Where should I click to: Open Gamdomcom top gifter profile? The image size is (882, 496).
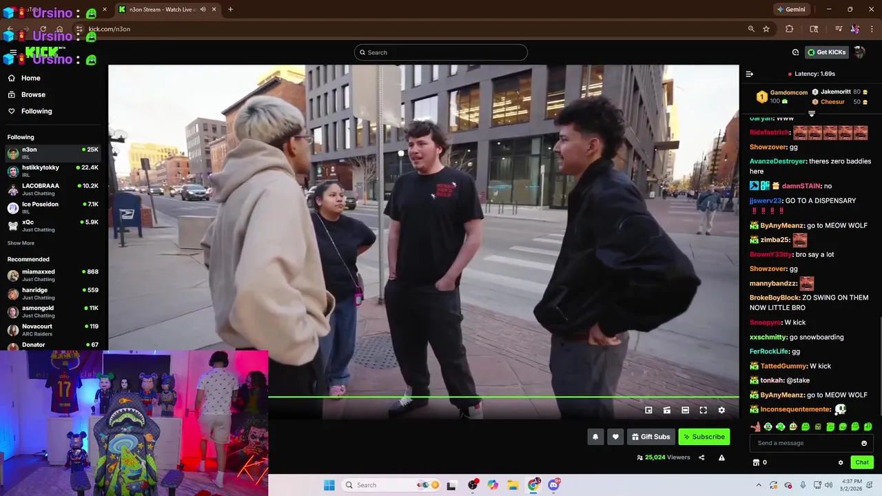(788, 92)
